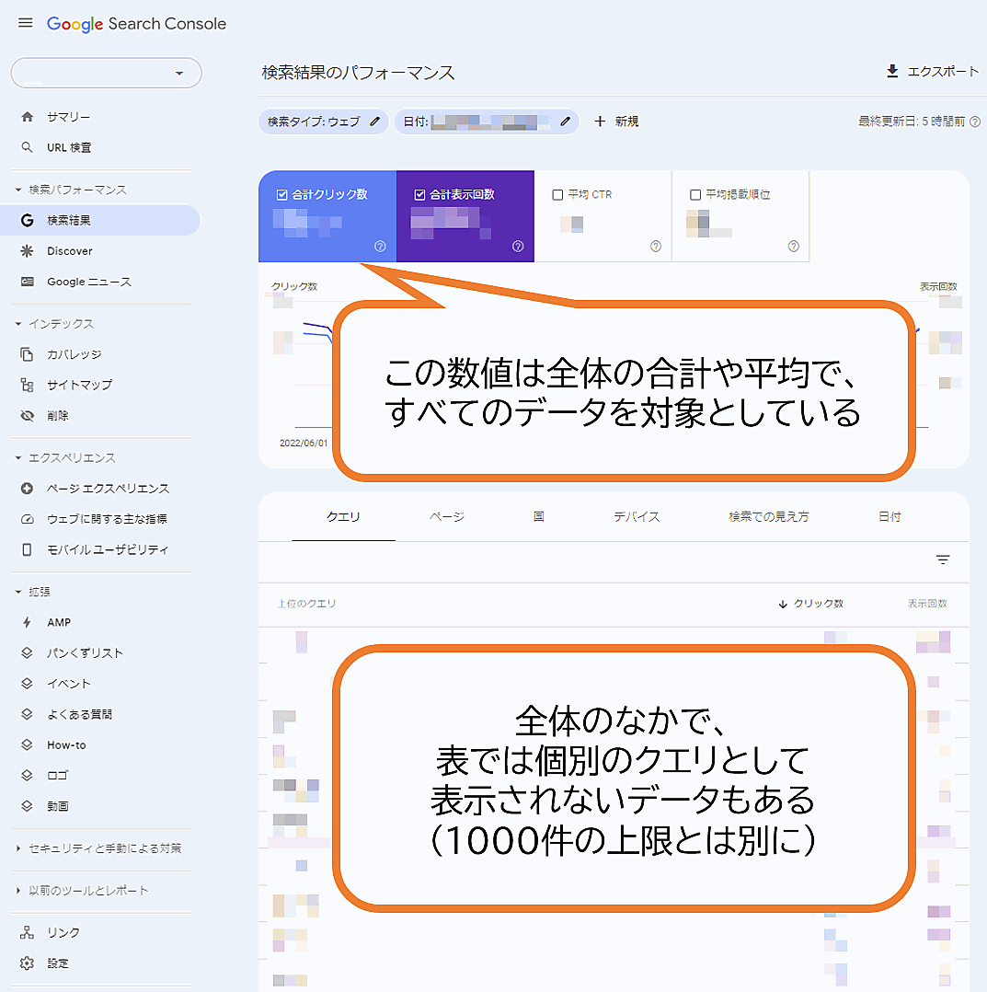987x992 pixels.
Task: Click the export download icon
Action: point(890,72)
